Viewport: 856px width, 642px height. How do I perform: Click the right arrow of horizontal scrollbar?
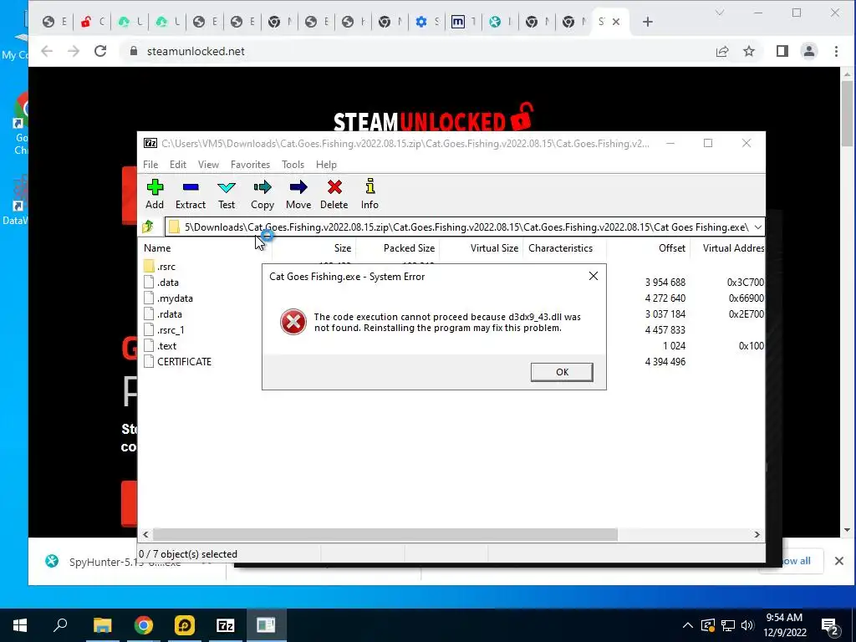(757, 534)
